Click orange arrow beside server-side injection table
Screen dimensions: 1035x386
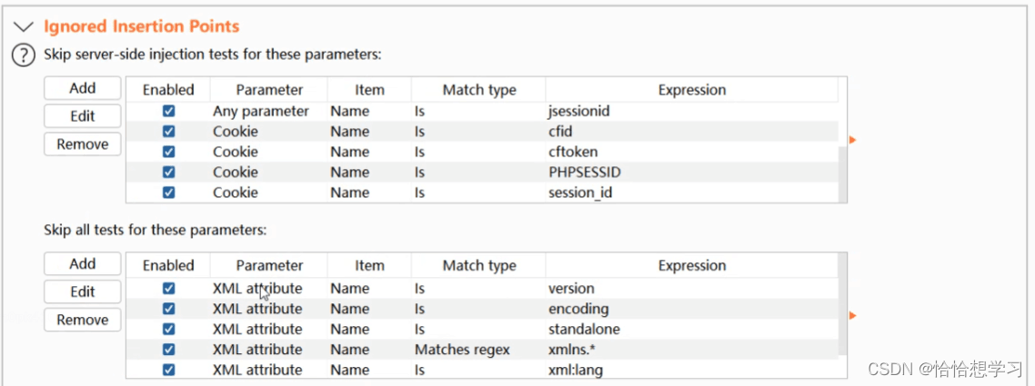click(x=852, y=140)
